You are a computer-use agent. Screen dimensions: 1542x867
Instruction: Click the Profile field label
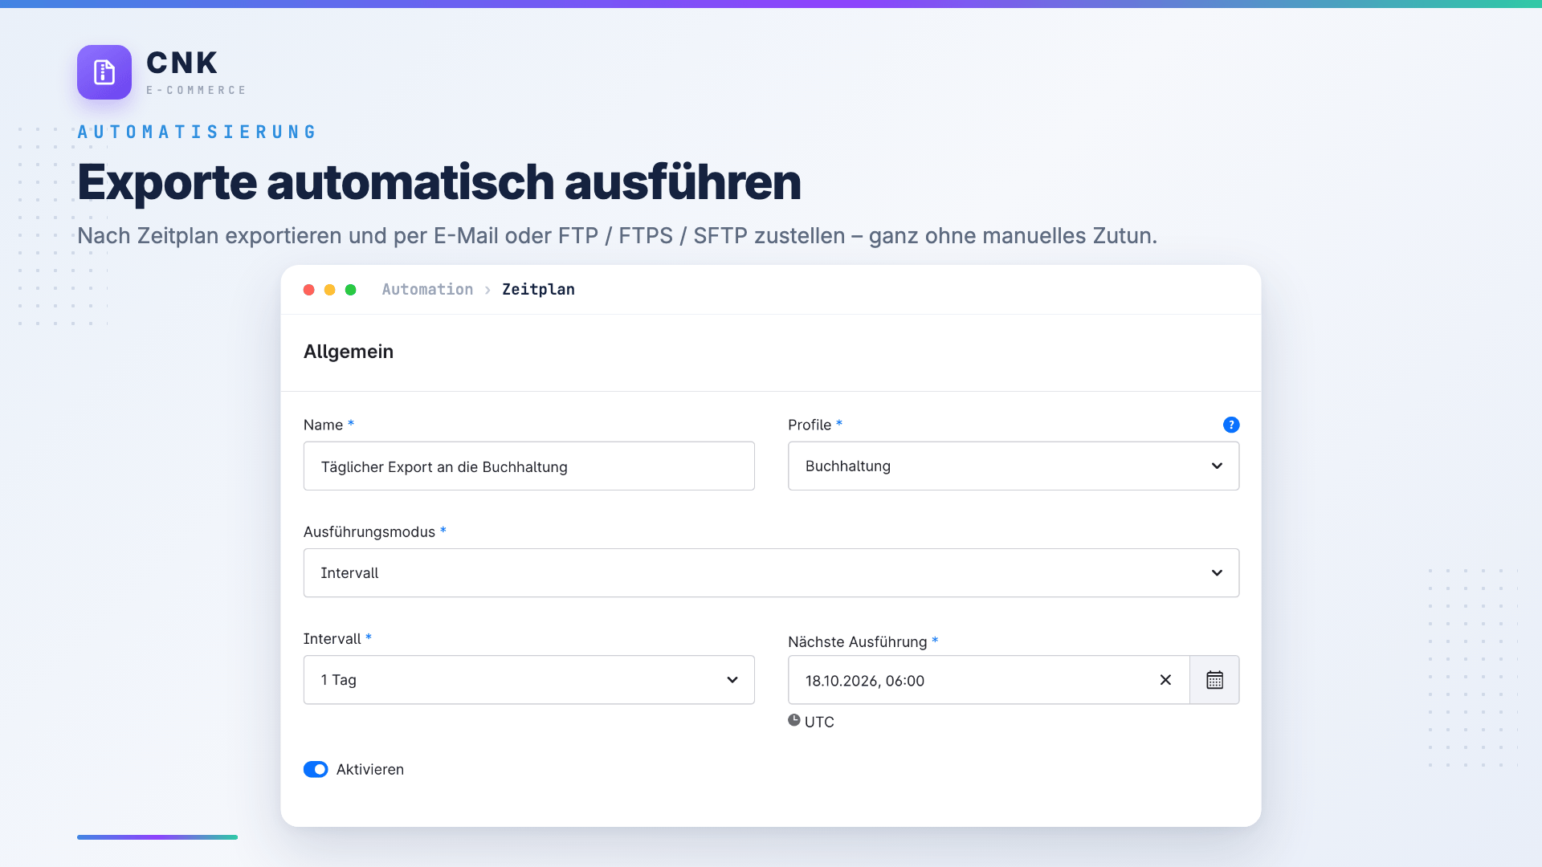[810, 425]
